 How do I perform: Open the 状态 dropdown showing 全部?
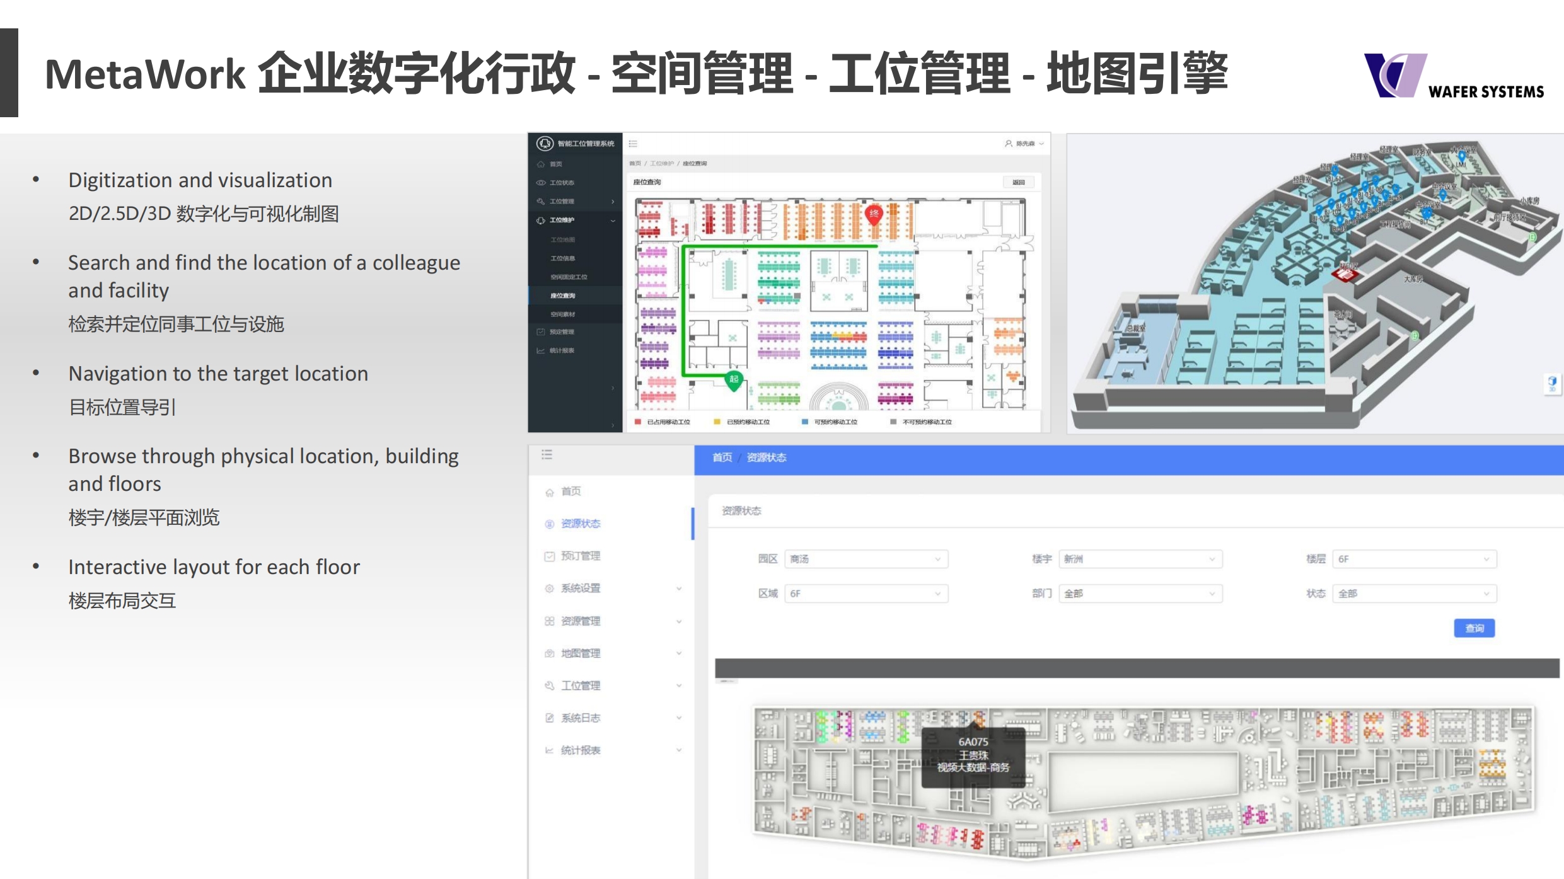pos(1415,594)
